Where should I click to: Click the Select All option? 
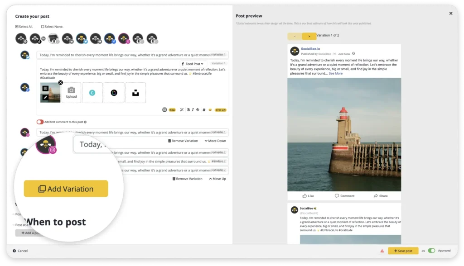click(24, 27)
